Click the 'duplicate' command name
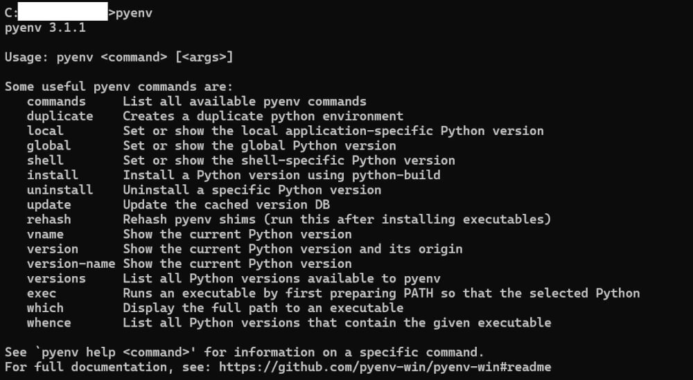Viewport: 693px width, 380px height. point(60,116)
